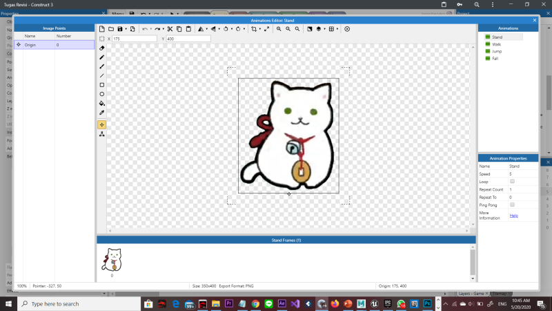Image resolution: width=552 pixels, height=311 pixels.
Task: Open the undo history dropdown arrow
Action: pos(150,29)
